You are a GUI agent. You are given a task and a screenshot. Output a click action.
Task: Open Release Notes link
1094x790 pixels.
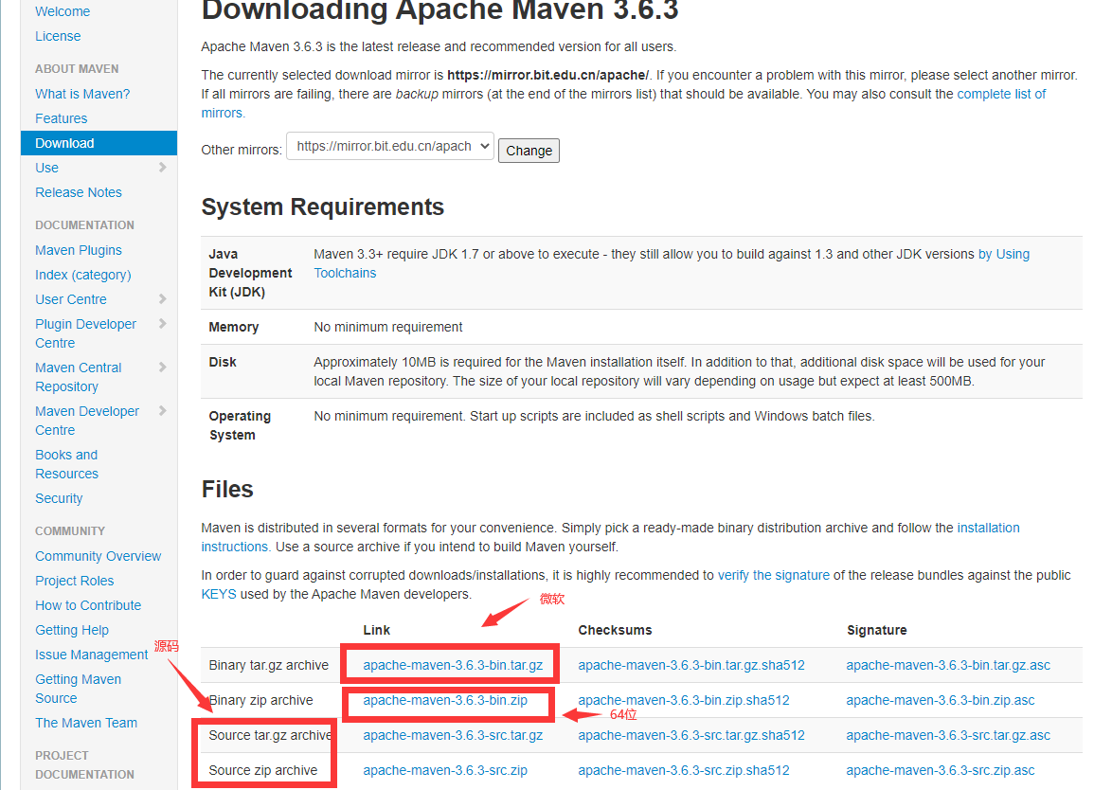click(78, 192)
